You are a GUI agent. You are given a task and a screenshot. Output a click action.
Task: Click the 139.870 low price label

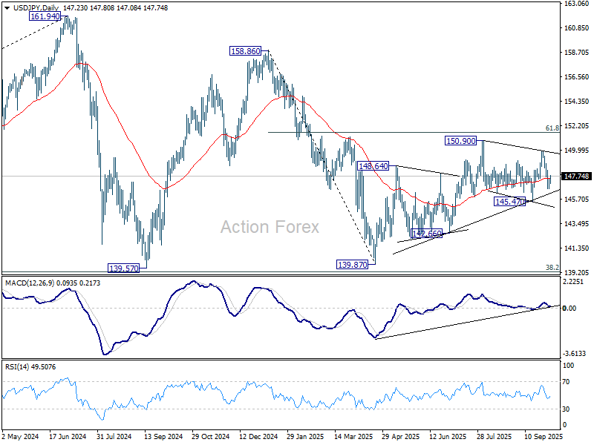coord(352,265)
